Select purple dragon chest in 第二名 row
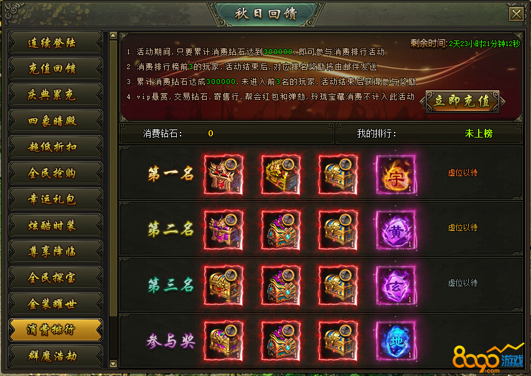 click(223, 230)
